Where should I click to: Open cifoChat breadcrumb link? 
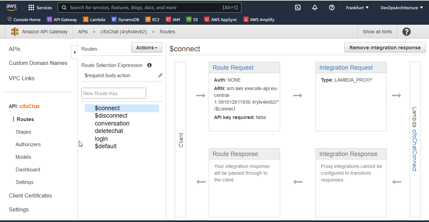point(124,32)
